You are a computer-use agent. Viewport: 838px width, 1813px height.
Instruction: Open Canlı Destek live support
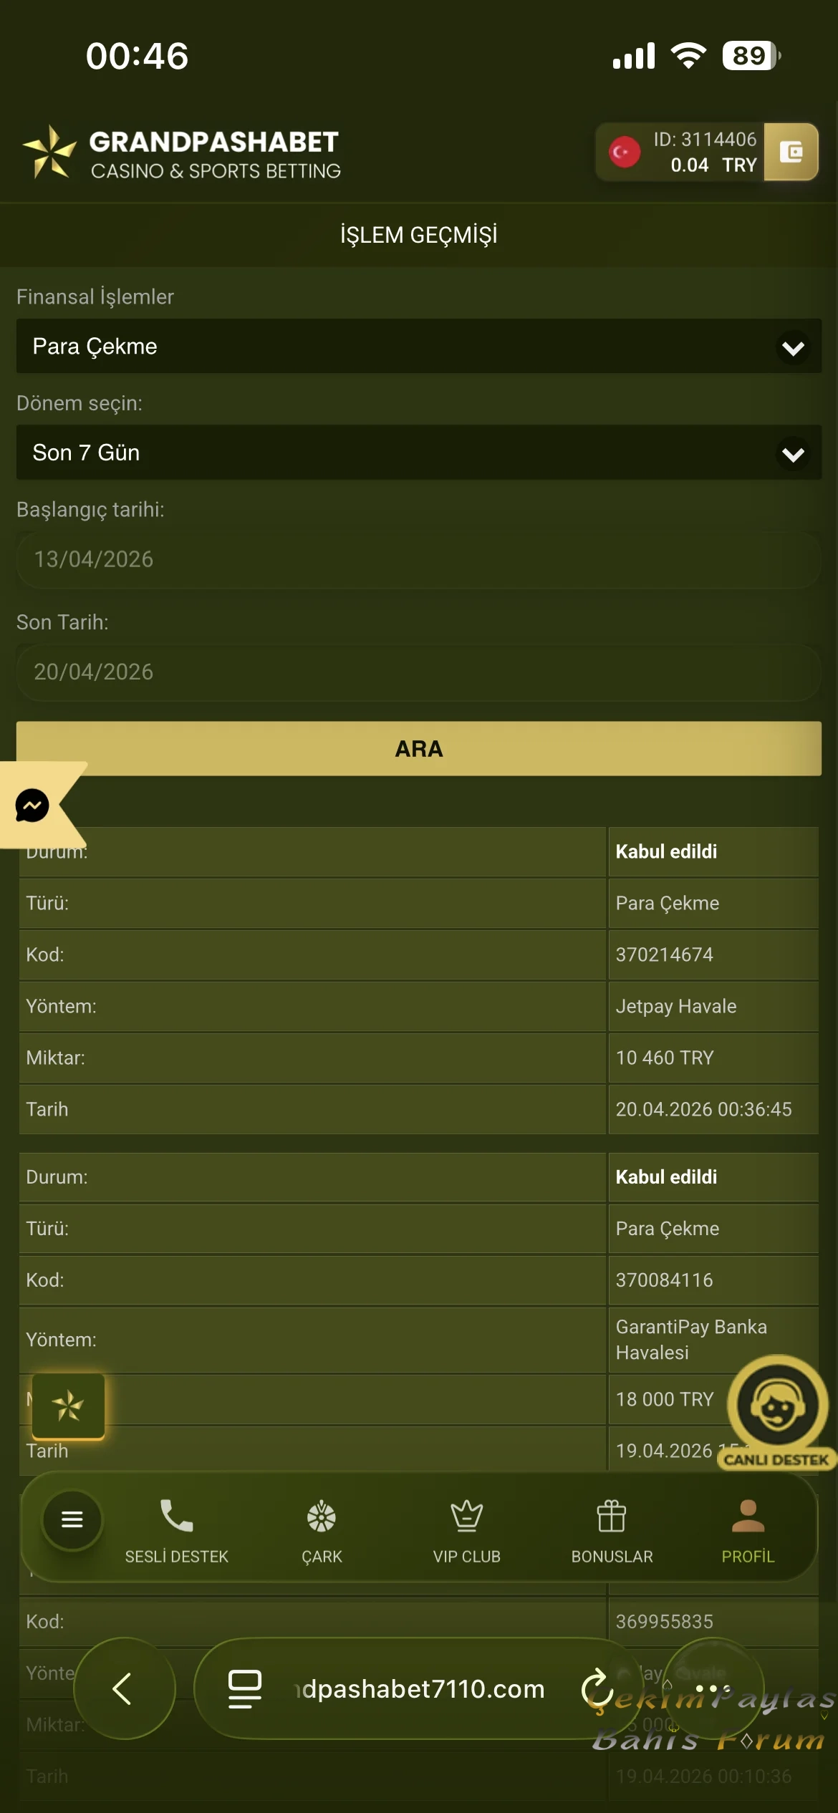(778, 1407)
